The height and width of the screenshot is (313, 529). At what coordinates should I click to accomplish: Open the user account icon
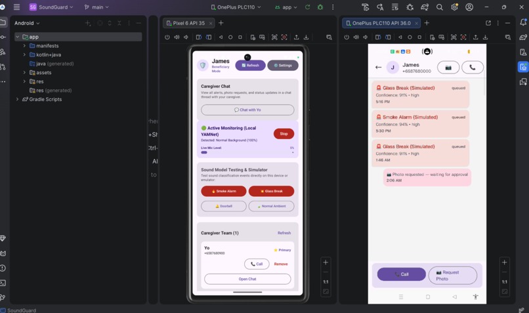coord(469,7)
